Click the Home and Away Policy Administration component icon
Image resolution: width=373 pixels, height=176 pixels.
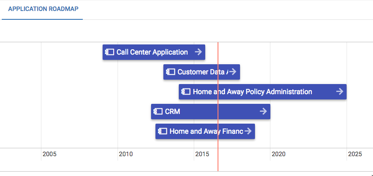pyautogui.click(x=186, y=92)
